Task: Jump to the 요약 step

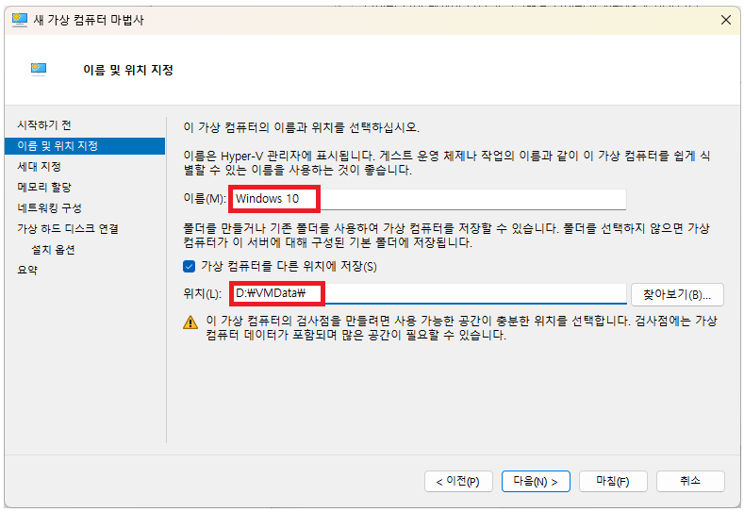Action: [x=27, y=270]
